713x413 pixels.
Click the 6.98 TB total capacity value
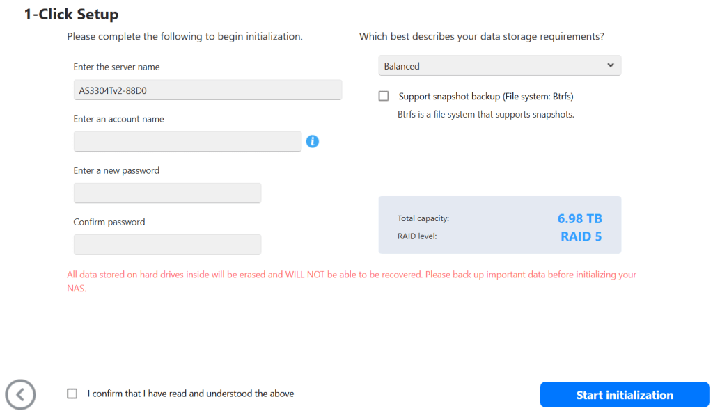point(579,218)
